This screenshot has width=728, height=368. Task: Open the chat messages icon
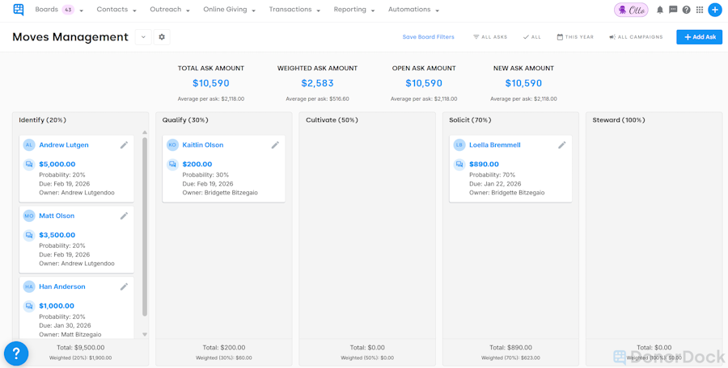(x=673, y=10)
